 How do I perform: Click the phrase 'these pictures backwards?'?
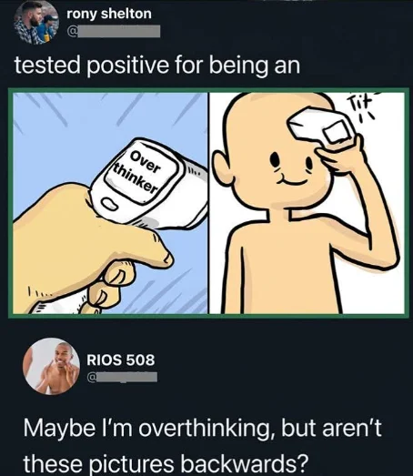point(166,463)
